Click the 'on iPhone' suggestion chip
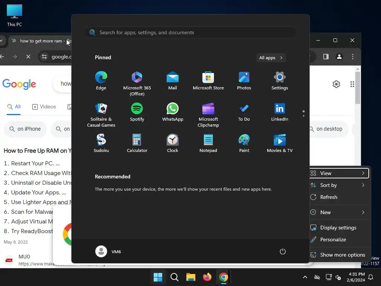Image resolution: width=381 pixels, height=286 pixels. click(x=25, y=129)
